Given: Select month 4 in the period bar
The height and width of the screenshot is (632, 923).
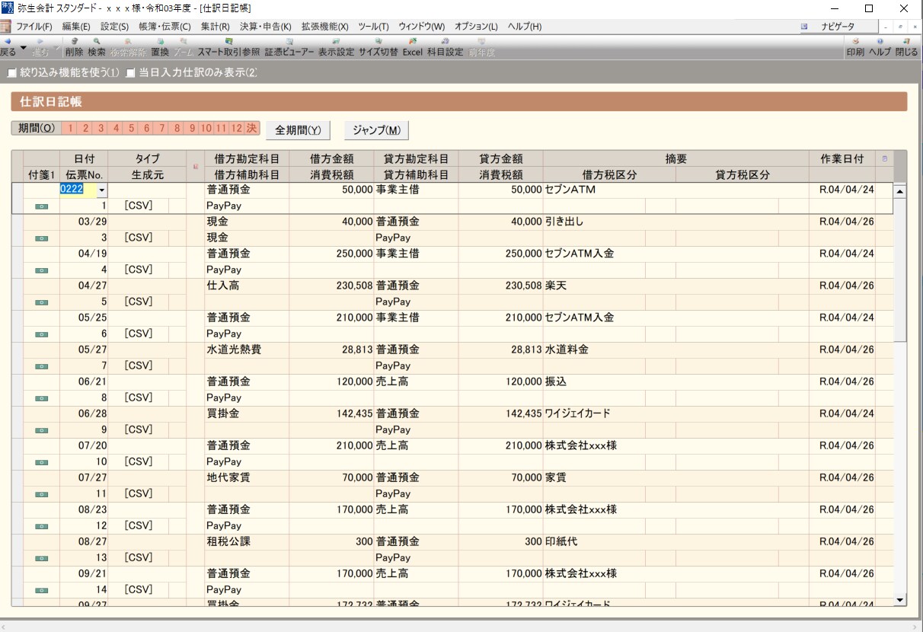Looking at the screenshot, I should click(x=117, y=128).
